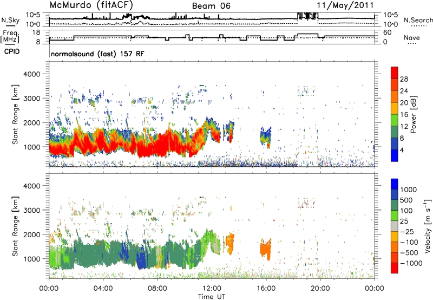Click the "-25" velocity colorbar value

click(407, 231)
